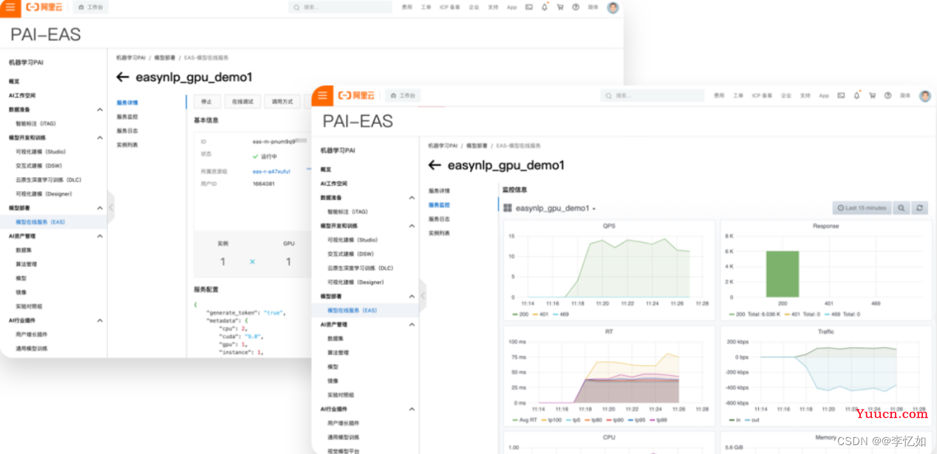Click 模型部署 breadcrumb in back window
937x454 pixels.
pyautogui.click(x=166, y=57)
